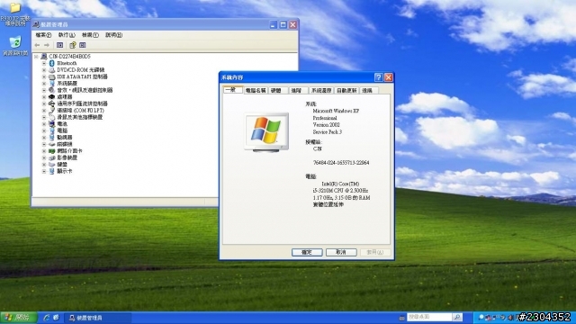Expand the 顯示卡 display adapters node
The image size is (576, 324).
pos(44,171)
